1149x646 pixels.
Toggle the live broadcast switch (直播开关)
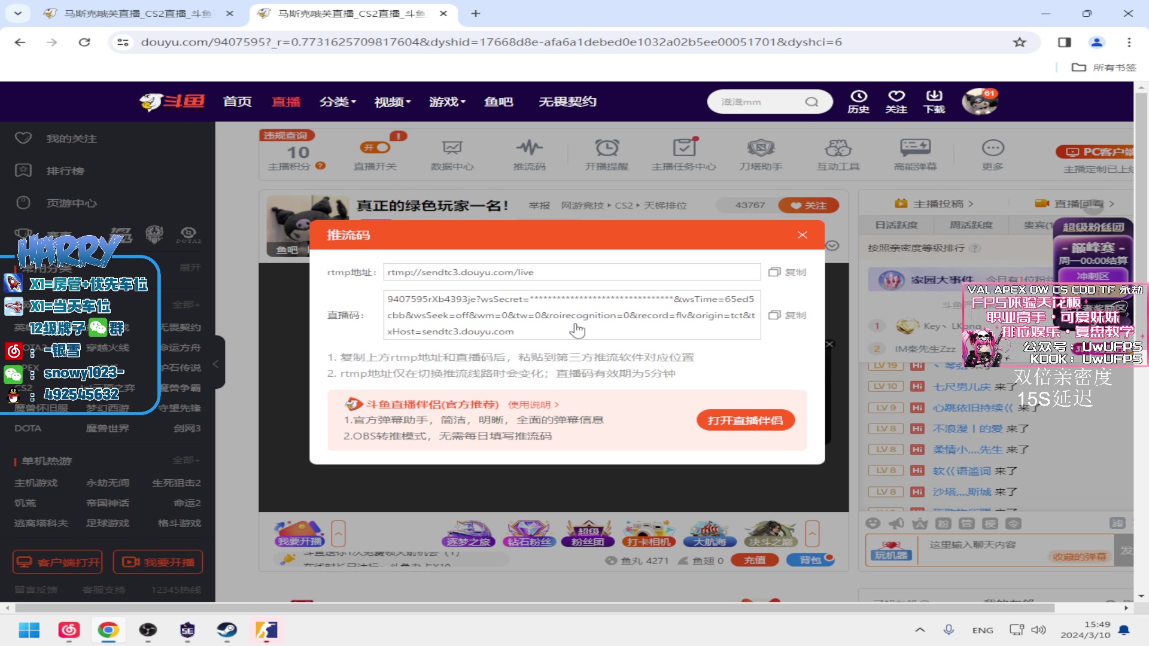(375, 147)
